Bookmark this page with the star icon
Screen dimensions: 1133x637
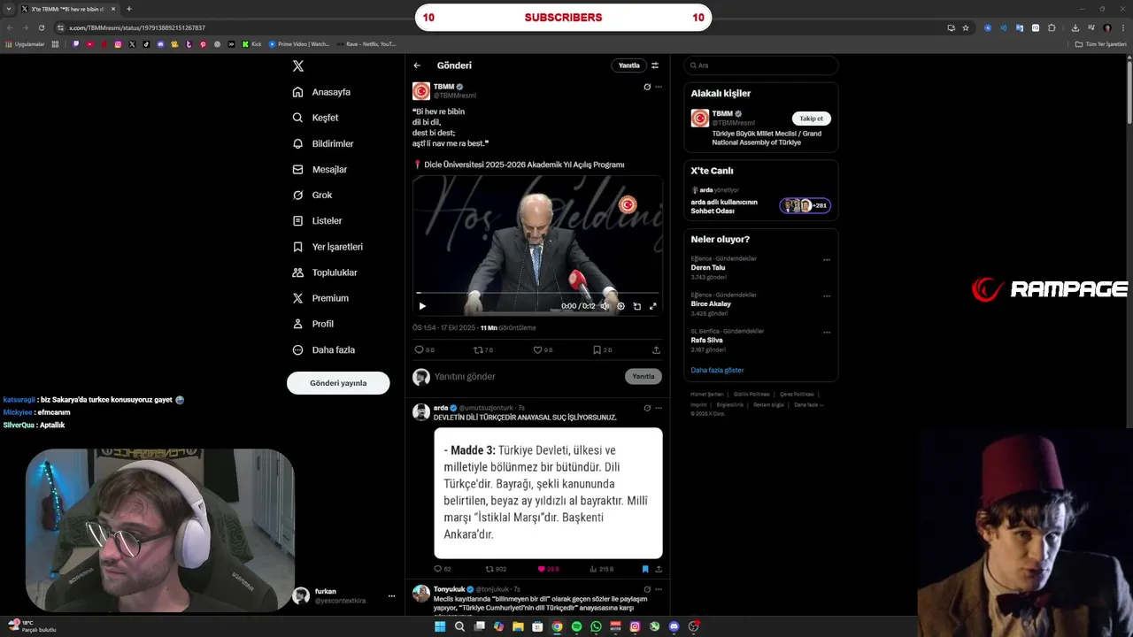point(966,27)
